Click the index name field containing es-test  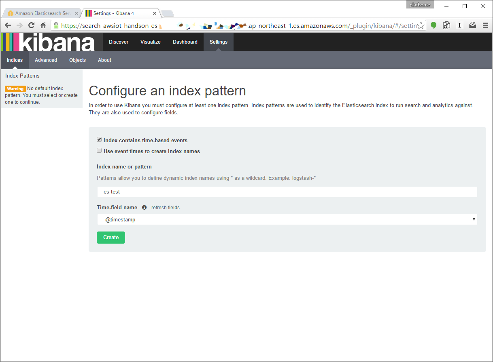[x=287, y=192]
